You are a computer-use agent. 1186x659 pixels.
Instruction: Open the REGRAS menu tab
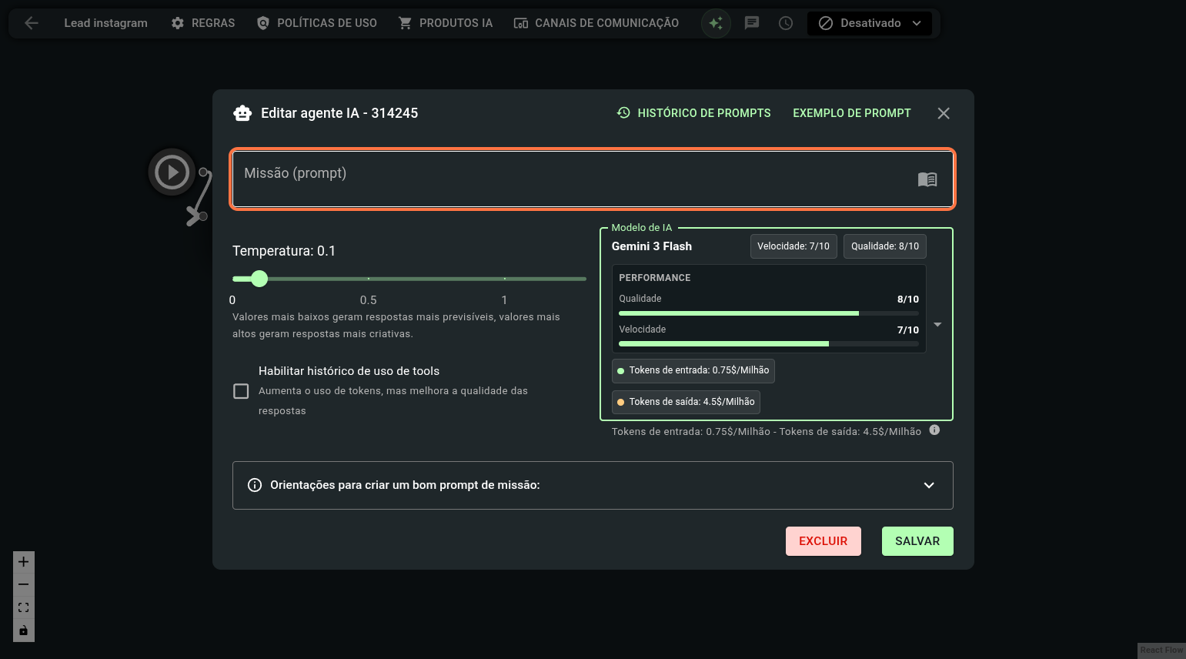203,23
